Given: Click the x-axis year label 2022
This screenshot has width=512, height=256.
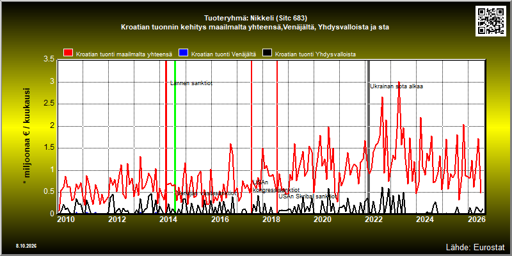Looking at the screenshot, I should [x=374, y=220].
